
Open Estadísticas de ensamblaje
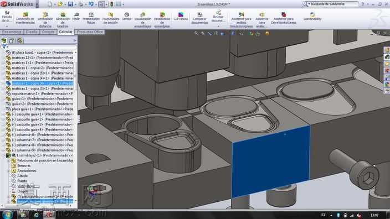(x=162, y=19)
